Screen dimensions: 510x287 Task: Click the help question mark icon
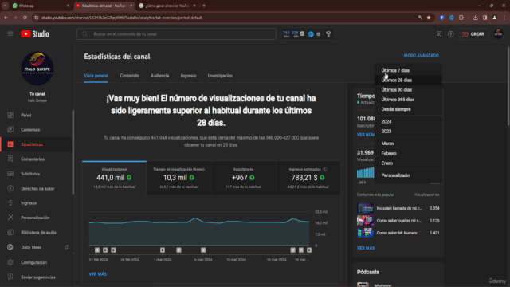[x=450, y=34]
